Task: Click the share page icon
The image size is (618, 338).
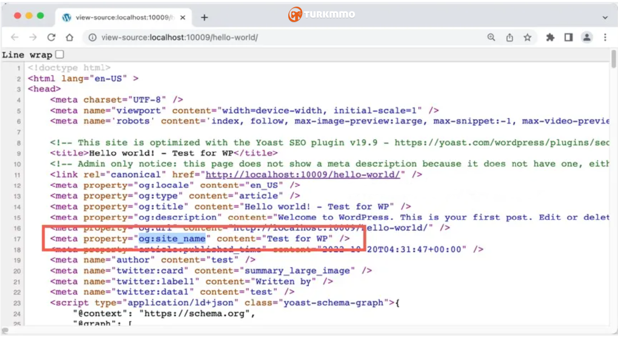Action: point(509,37)
